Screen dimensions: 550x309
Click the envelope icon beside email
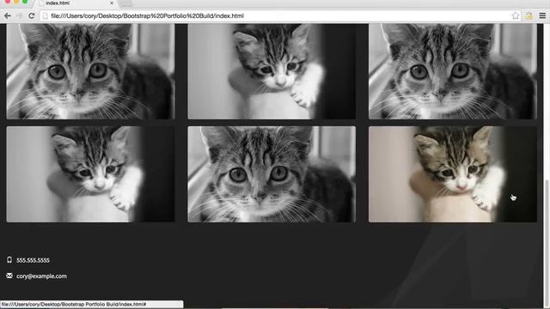(9, 276)
